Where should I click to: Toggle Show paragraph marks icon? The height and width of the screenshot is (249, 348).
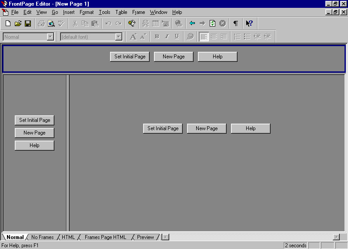236,24
